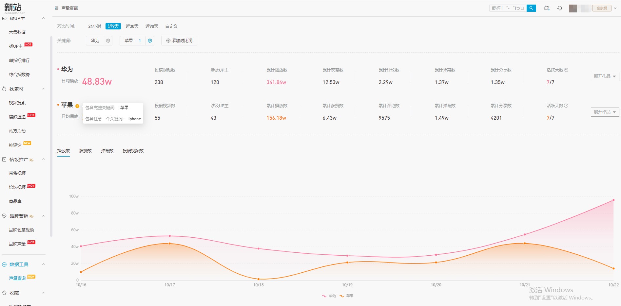Expand 展开作品 dropdown for 华为
This screenshot has height=306, width=621.
[605, 76]
